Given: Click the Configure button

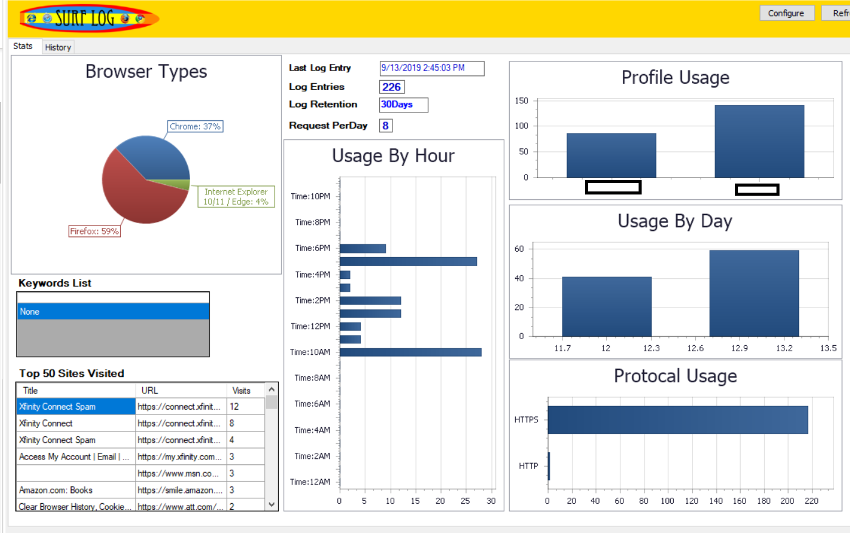Looking at the screenshot, I should pyautogui.click(x=787, y=13).
